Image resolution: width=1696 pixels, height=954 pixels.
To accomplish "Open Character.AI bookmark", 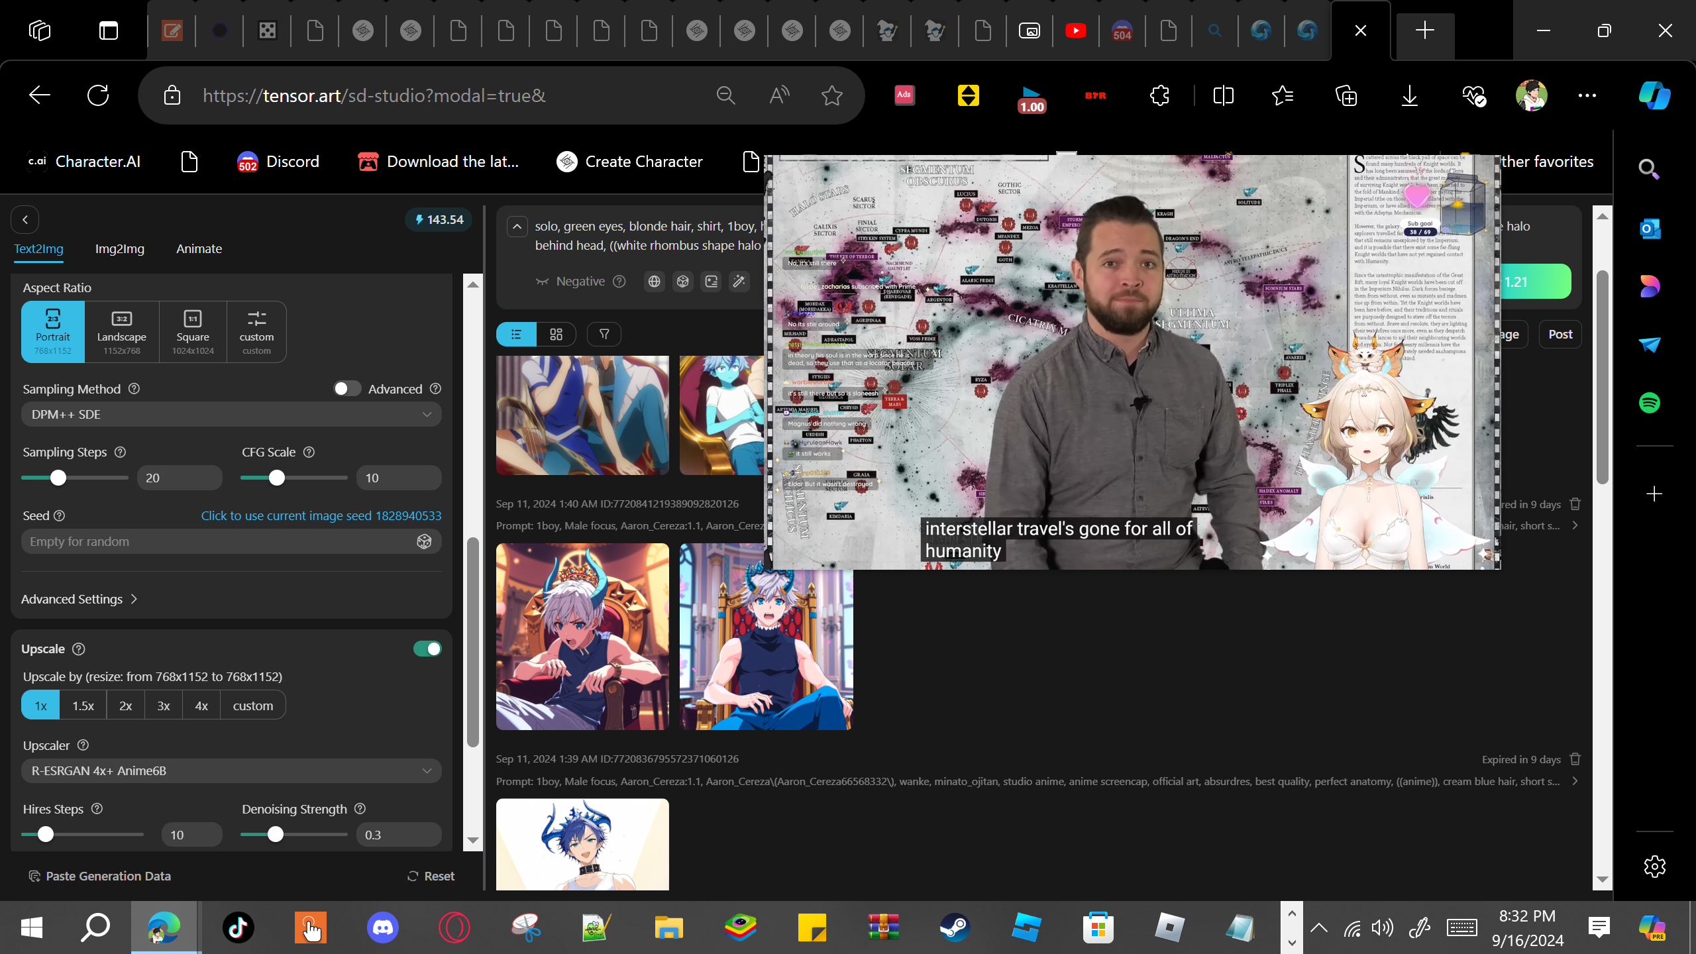I will coord(83,162).
